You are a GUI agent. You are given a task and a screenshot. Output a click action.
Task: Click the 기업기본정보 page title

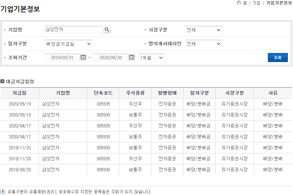pyautogui.click(x=20, y=9)
